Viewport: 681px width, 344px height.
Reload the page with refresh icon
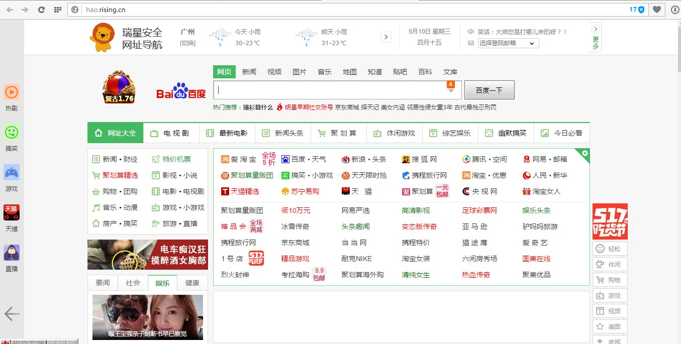click(42, 10)
